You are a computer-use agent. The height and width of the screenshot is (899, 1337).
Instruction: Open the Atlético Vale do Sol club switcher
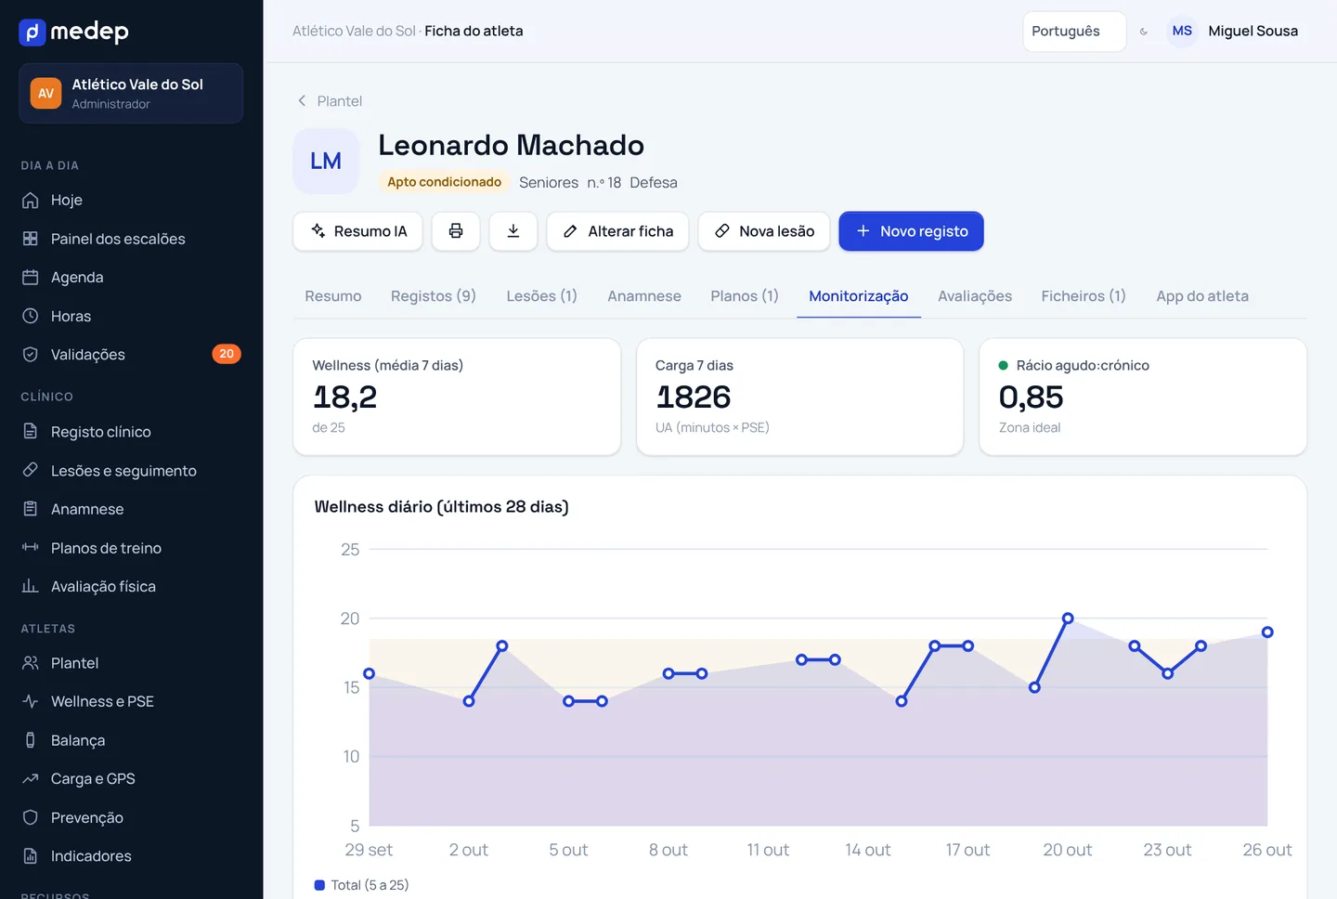[131, 93]
